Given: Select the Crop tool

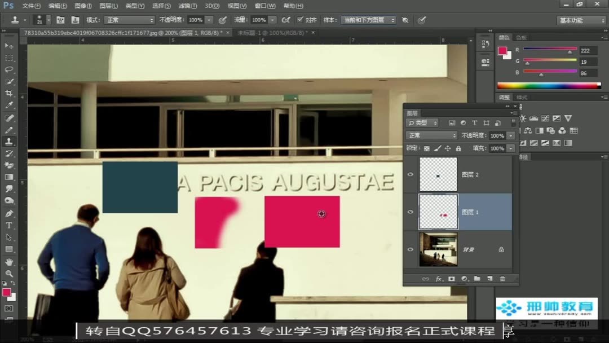Looking at the screenshot, I should pos(9,93).
